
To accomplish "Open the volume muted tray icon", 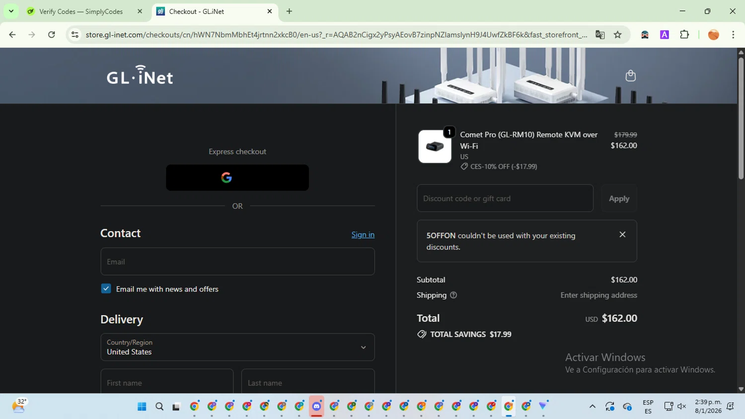I will [x=682, y=407].
